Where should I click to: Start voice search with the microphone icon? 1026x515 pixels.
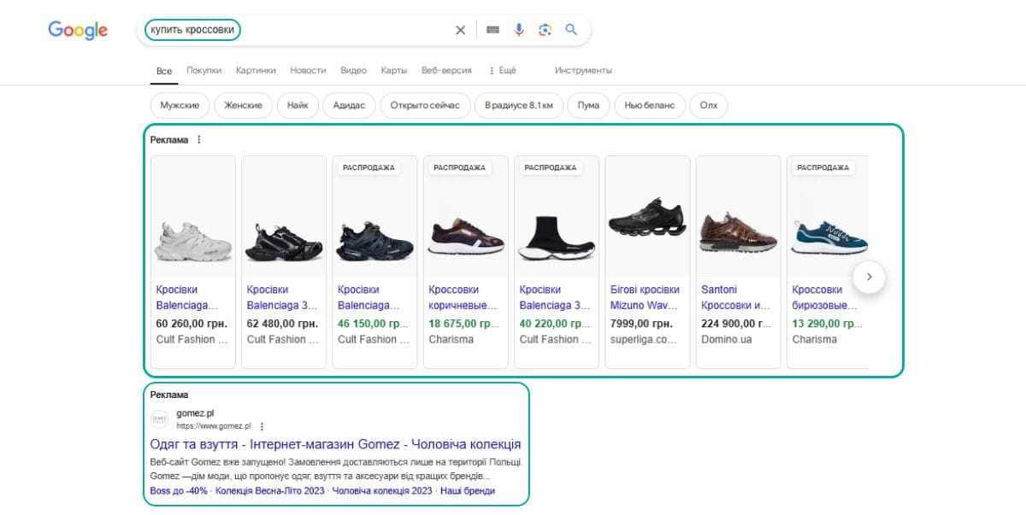tap(518, 30)
